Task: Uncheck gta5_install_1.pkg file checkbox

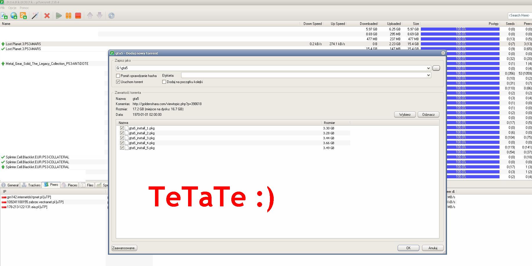Action: [x=122, y=128]
